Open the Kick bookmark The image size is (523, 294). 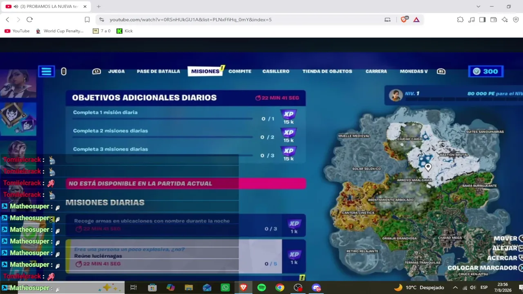[125, 31]
